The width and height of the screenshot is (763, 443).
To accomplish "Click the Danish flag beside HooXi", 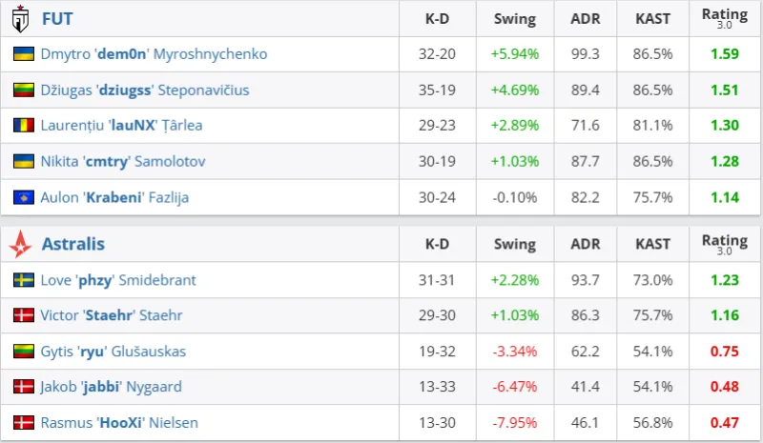I will point(24,422).
